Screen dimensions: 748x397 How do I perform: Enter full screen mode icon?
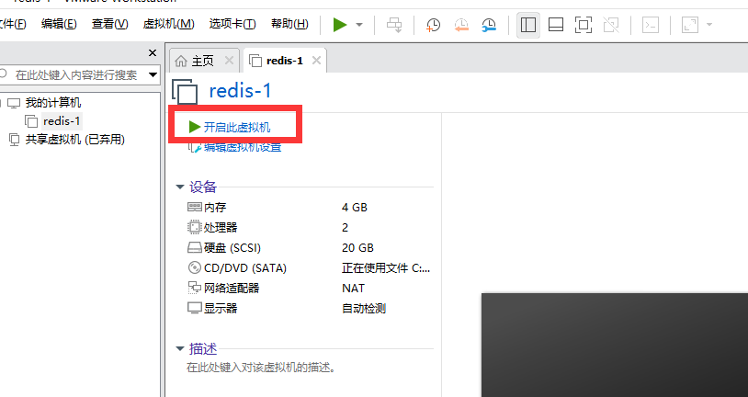[584, 25]
